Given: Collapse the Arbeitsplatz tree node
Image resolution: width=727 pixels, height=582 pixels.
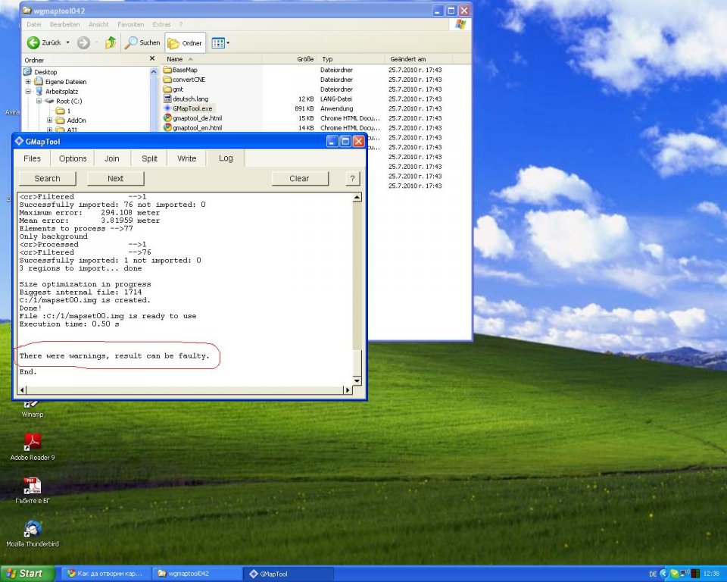Looking at the screenshot, I should point(28,91).
